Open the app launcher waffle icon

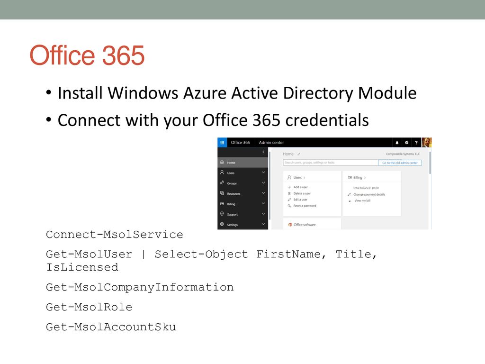coord(222,142)
